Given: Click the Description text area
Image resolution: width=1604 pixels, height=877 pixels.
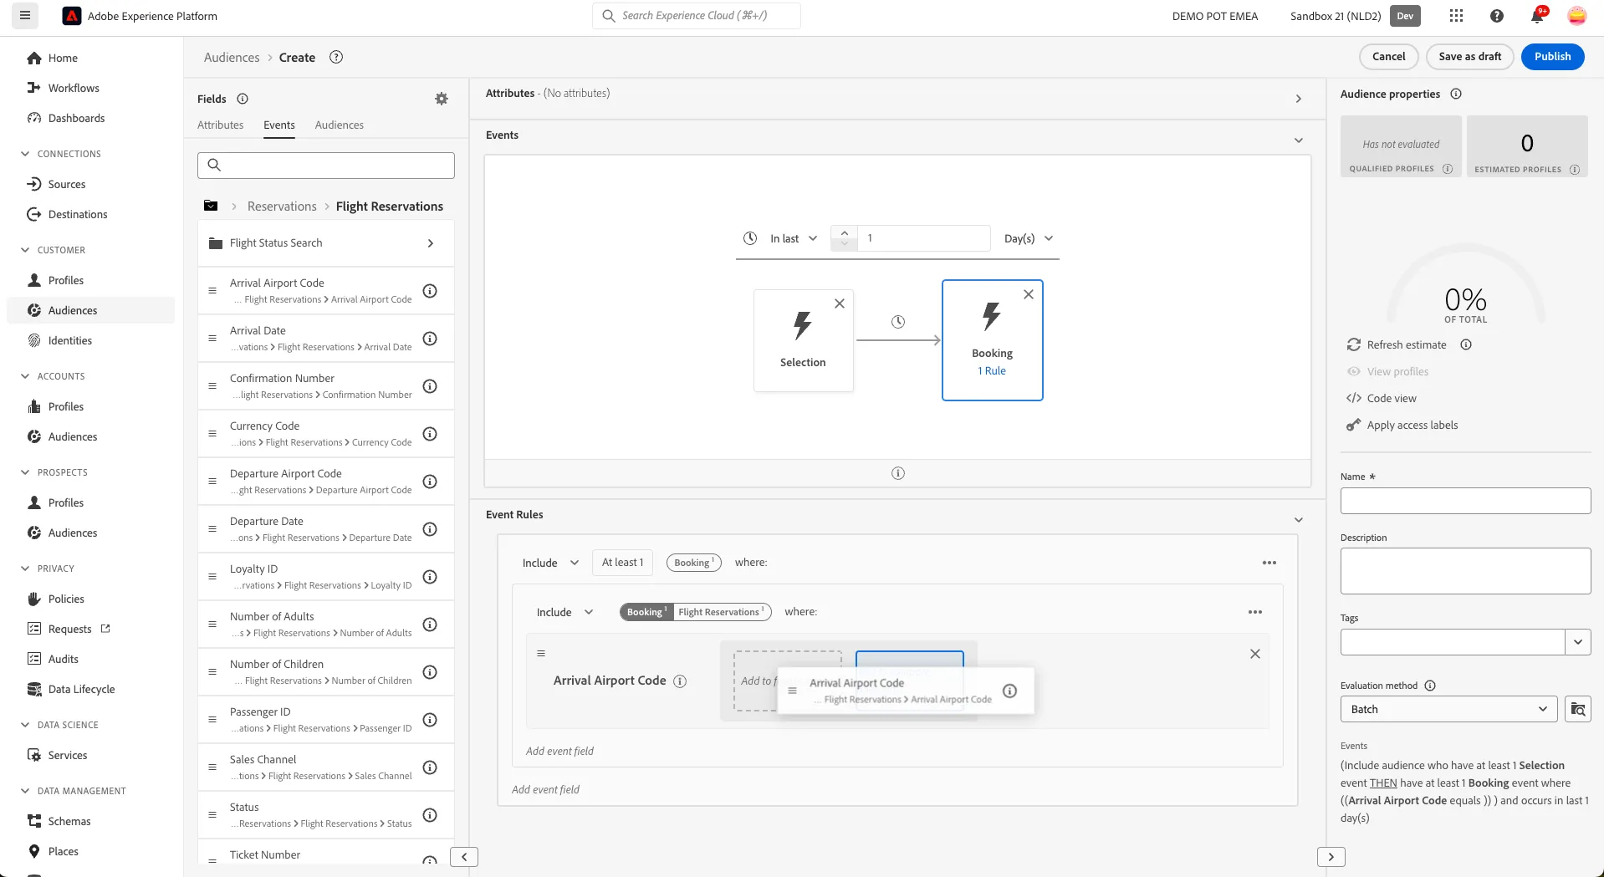Looking at the screenshot, I should (1465, 571).
